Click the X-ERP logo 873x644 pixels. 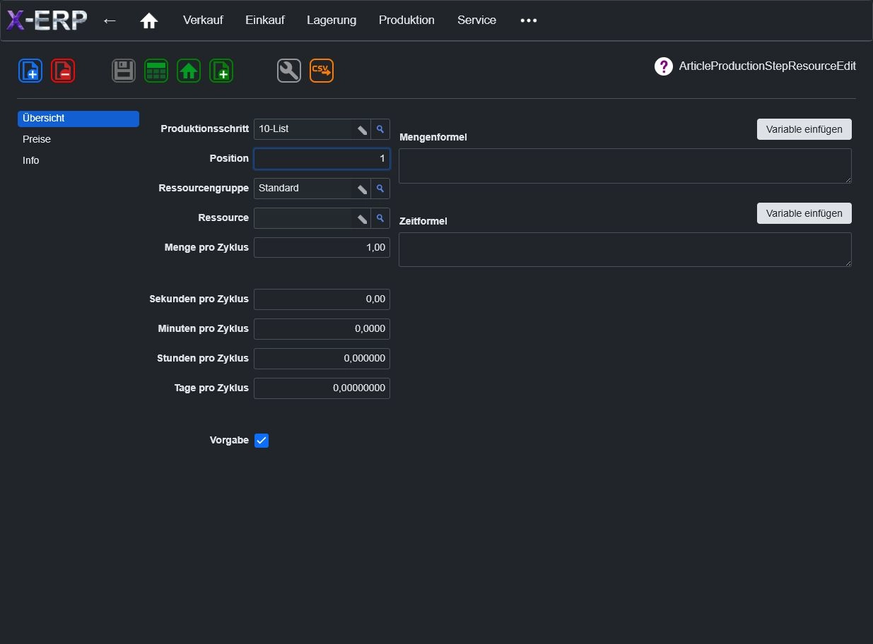coord(47,20)
